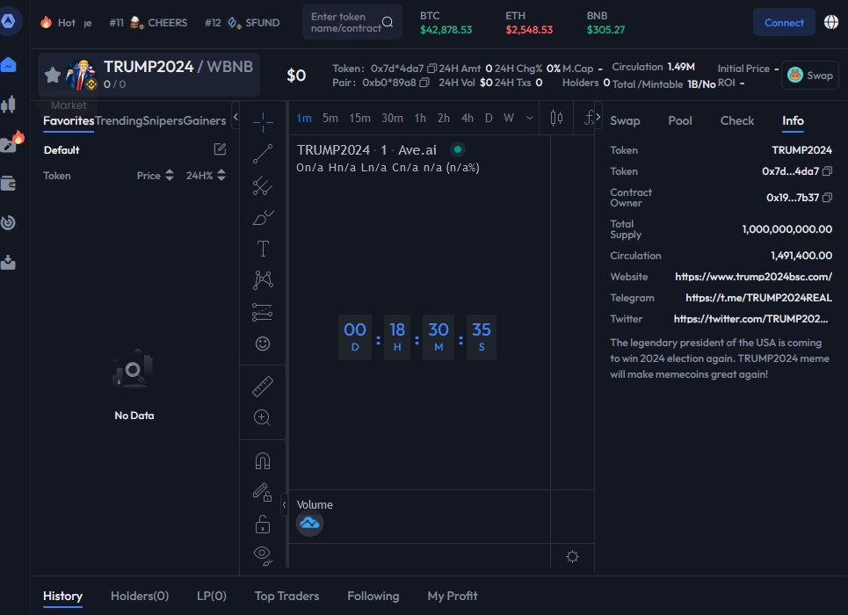848x615 pixels.
Task: Open the TRUMP2024REAL Telegram link
Action: point(758,298)
